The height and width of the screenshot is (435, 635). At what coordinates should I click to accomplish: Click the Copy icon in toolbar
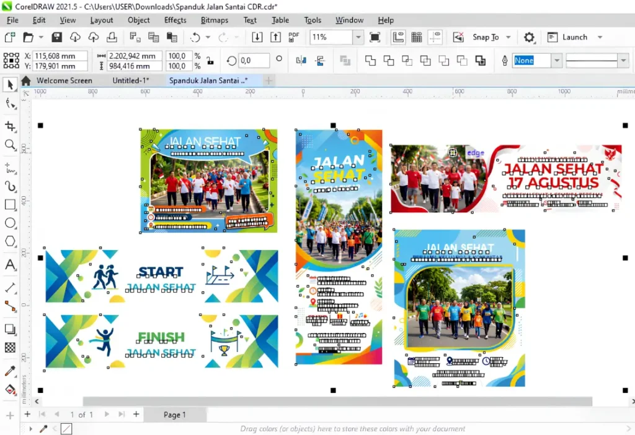coord(154,37)
